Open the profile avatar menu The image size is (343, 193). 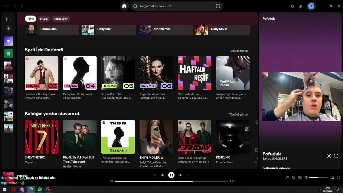(311, 6)
